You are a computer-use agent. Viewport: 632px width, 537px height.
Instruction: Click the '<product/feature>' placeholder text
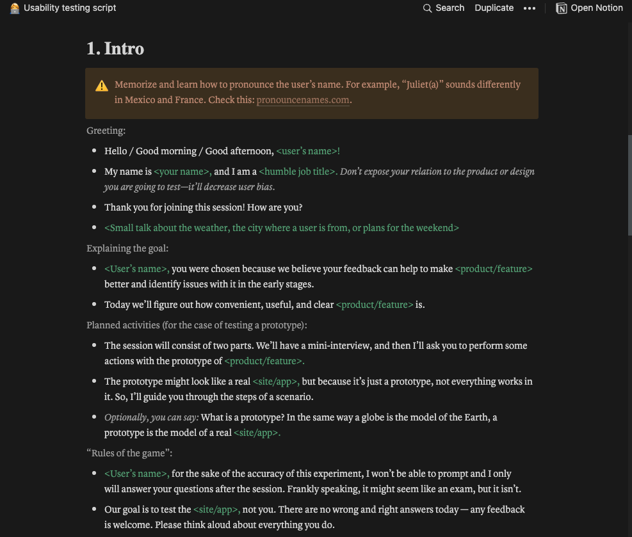[493, 268]
